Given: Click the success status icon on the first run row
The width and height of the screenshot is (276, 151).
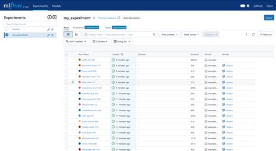Looking at the screenshot, I should [x=113, y=60].
